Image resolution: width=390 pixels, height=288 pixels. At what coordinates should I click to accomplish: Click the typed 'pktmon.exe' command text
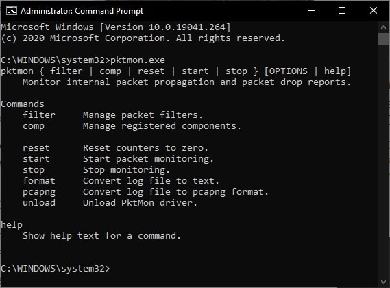pyautogui.click(x=138, y=60)
